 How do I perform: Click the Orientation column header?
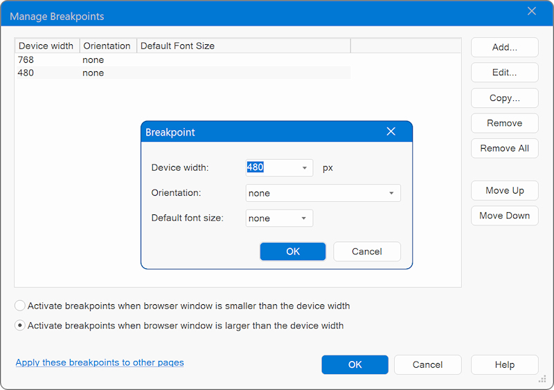[x=107, y=46]
